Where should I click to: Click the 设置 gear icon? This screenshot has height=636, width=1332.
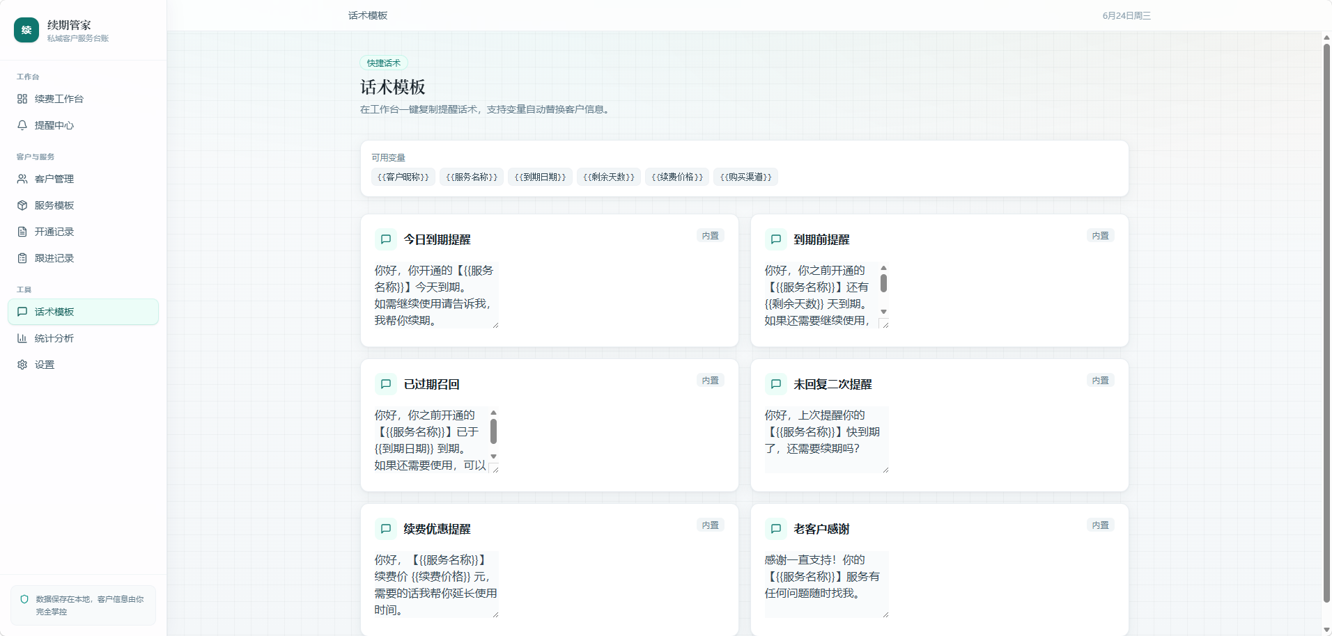click(22, 365)
